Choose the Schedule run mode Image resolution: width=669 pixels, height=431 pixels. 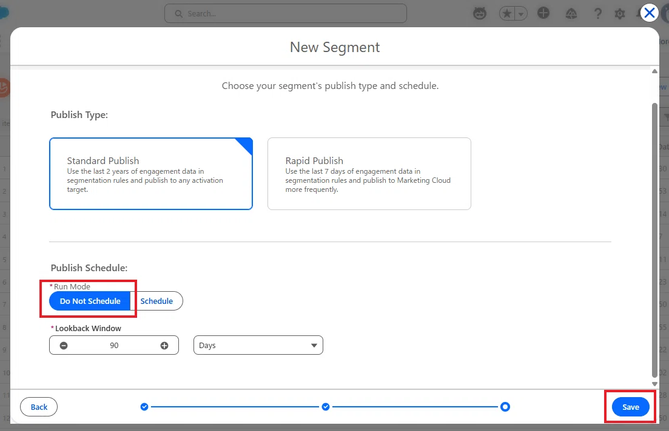(156, 301)
